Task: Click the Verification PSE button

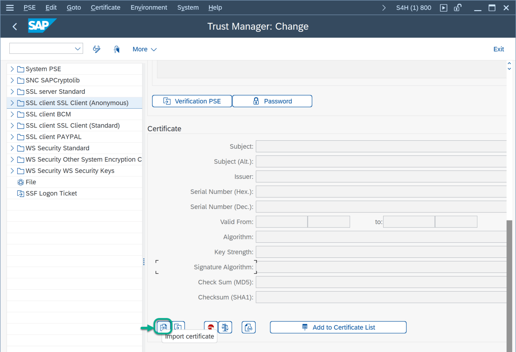Action: 192,101
